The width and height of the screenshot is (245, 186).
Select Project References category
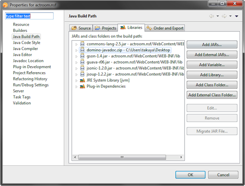pyautogui.click(x=29, y=73)
